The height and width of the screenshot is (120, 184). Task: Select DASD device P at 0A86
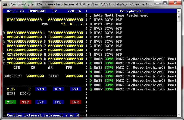[133, 85]
